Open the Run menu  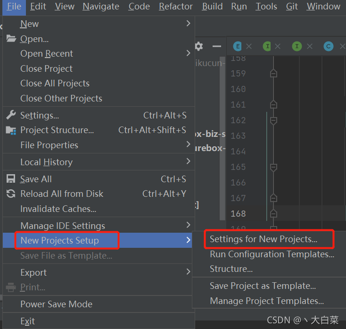(x=239, y=7)
